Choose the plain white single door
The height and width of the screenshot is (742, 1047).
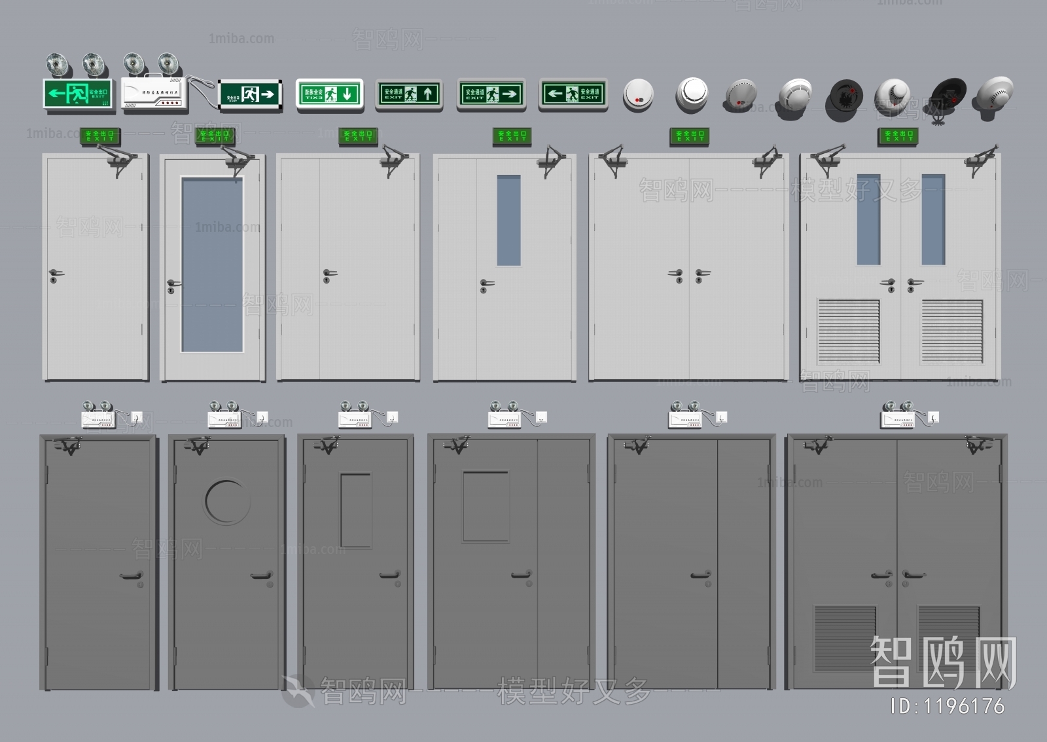pos(96,267)
